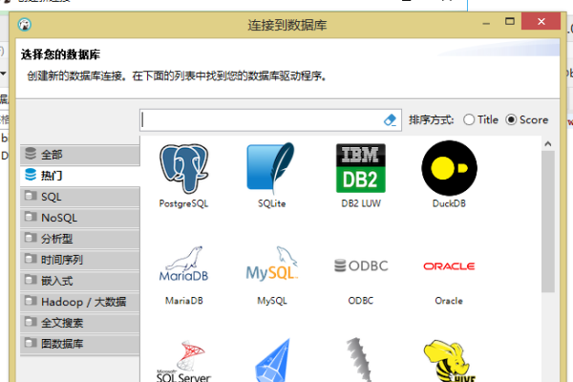Image resolution: width=573 pixels, height=382 pixels.
Task: Sort drivers by Score
Action: (527, 119)
